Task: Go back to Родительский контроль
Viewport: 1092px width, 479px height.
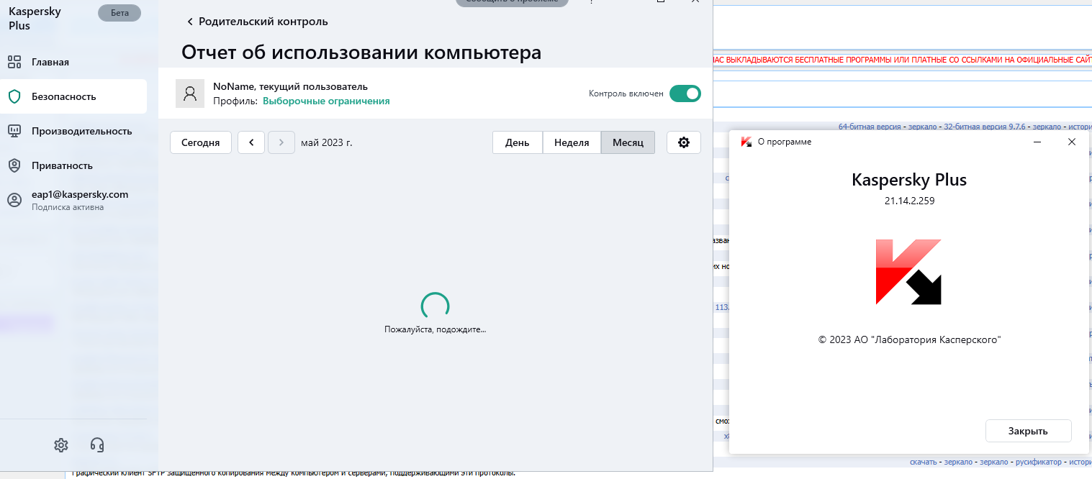Action: click(x=257, y=22)
